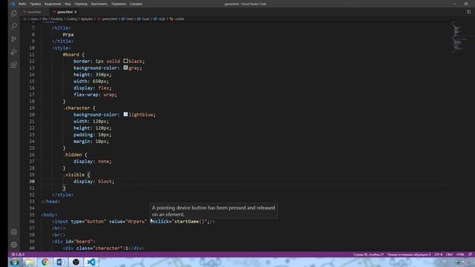This screenshot has height=267, width=475.
Task: Open the Search view in activity bar
Action: pos(14,27)
